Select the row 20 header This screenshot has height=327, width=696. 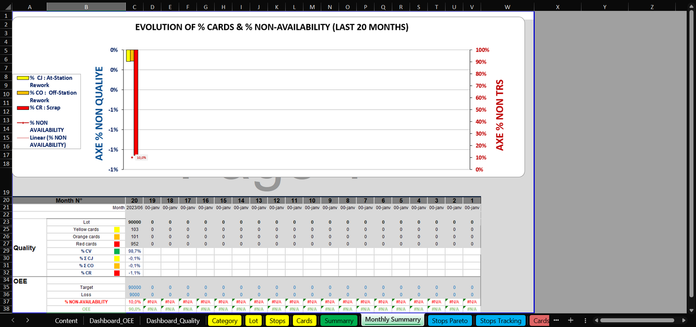click(6, 200)
